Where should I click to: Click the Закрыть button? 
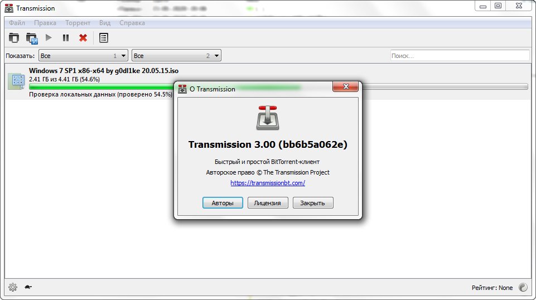(x=313, y=202)
